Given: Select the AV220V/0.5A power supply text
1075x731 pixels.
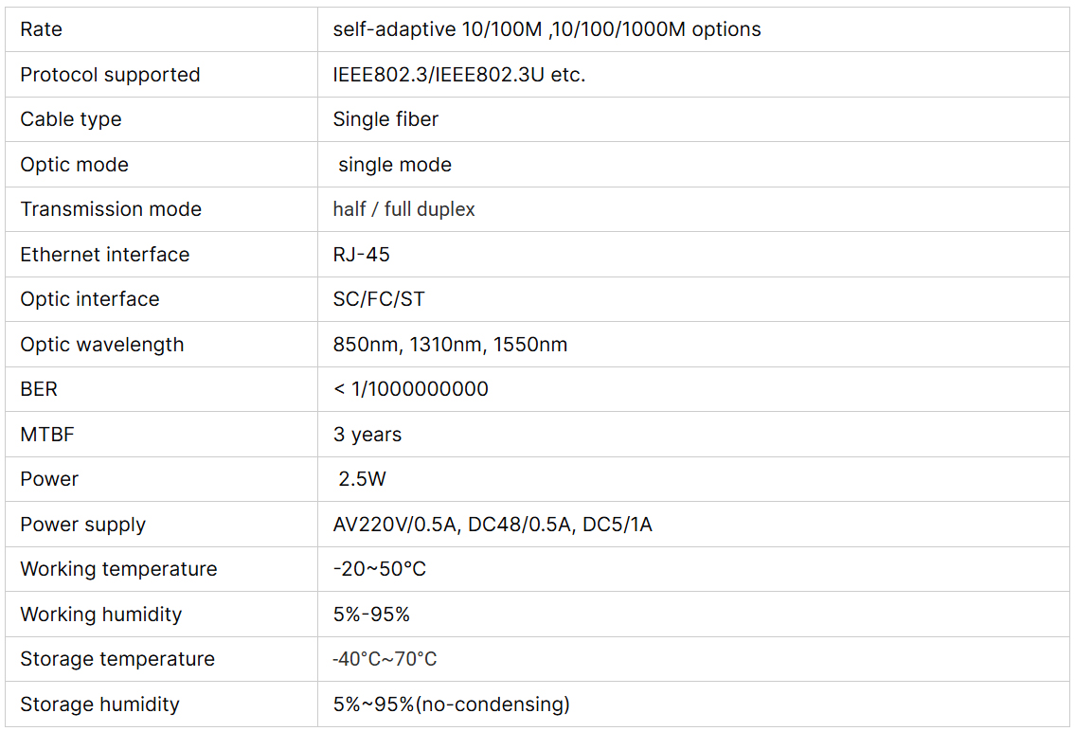Looking at the screenshot, I should [493, 525].
